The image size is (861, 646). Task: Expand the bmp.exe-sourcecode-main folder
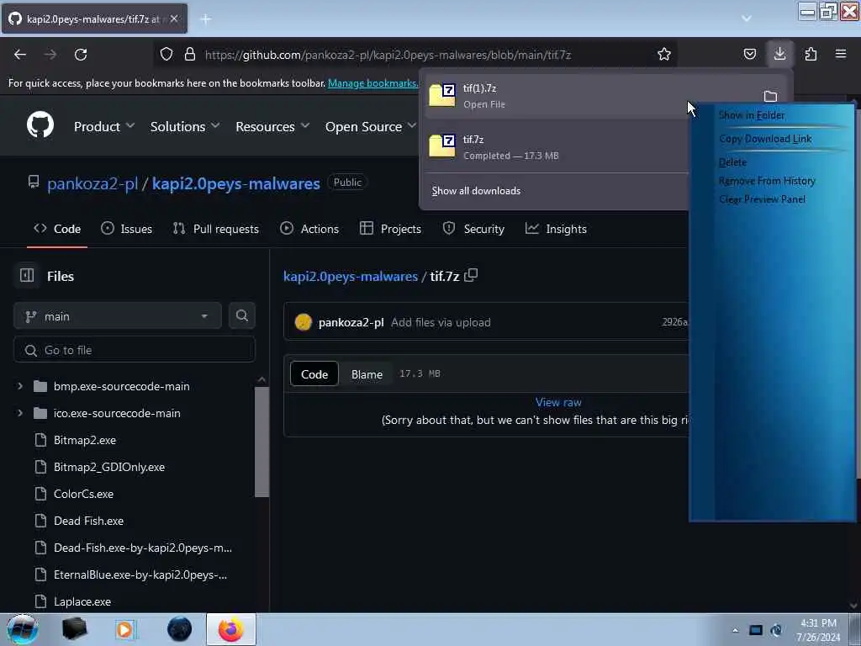pyautogui.click(x=20, y=386)
